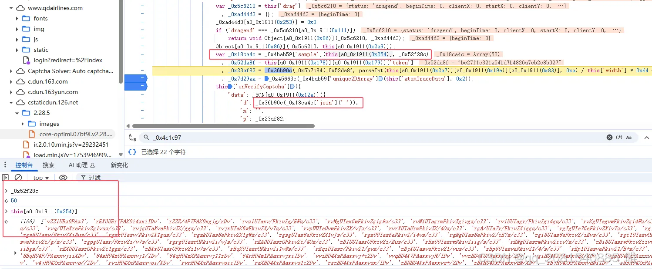Click the clear console icon
This screenshot has height=269, width=652.
tap(18, 178)
